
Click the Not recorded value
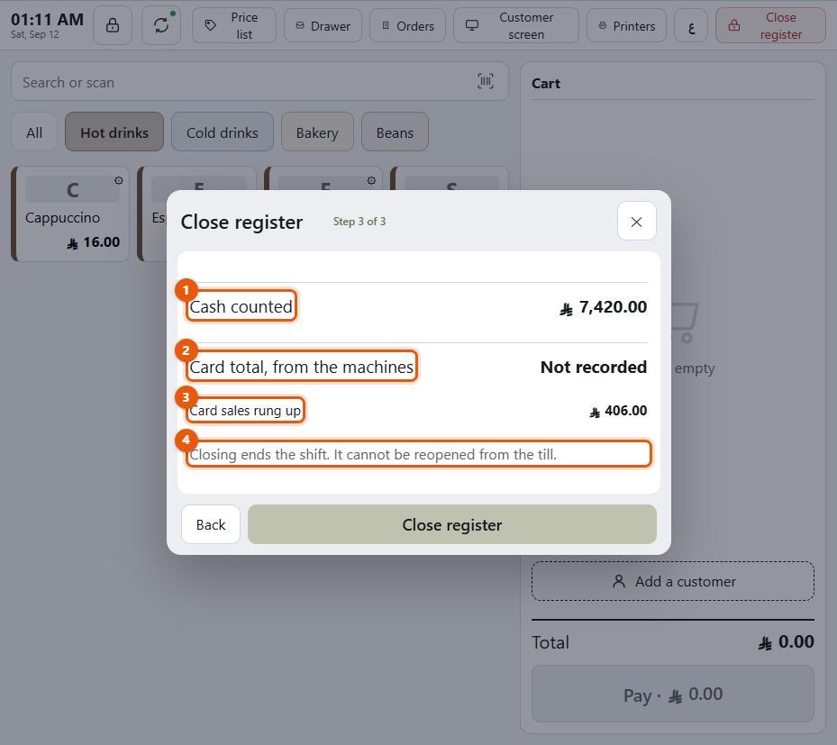pos(593,367)
